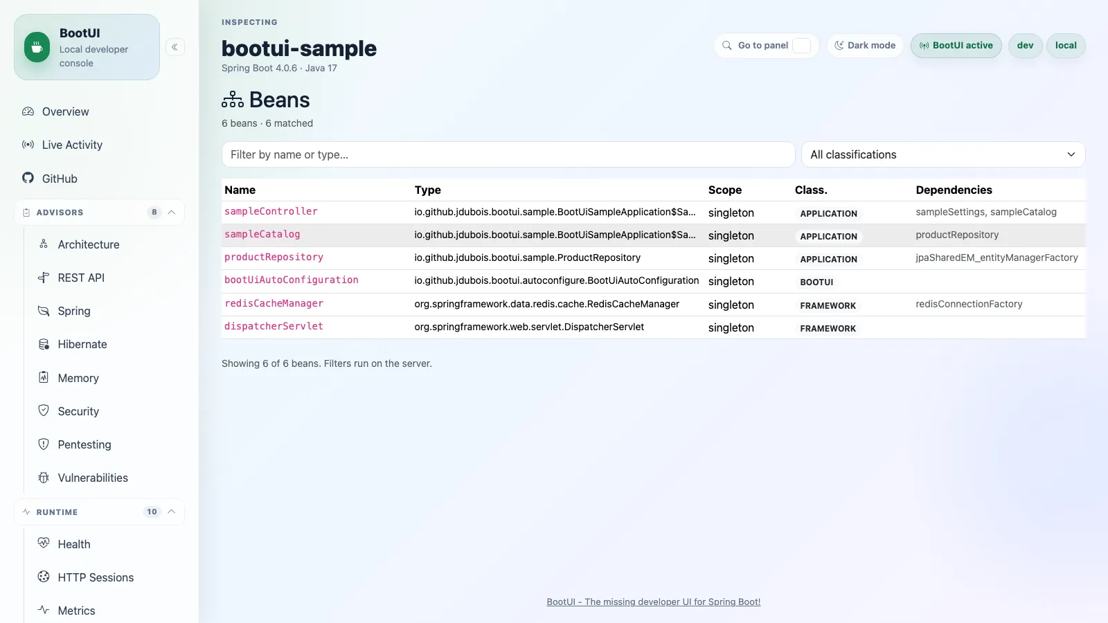Screen dimensions: 1108x623
Task: Open the Health heartbeat icon
Action: (44, 543)
